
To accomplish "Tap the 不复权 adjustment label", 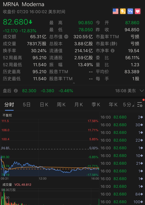I will pos(7,115).
